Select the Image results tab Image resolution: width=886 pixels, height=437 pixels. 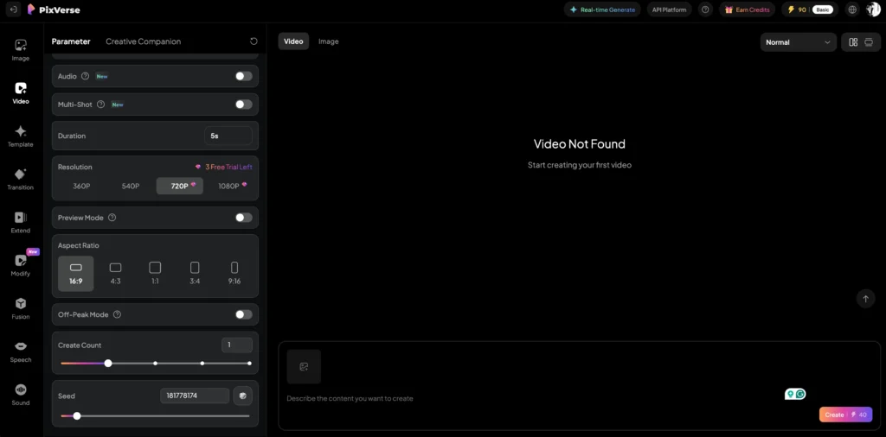328,41
